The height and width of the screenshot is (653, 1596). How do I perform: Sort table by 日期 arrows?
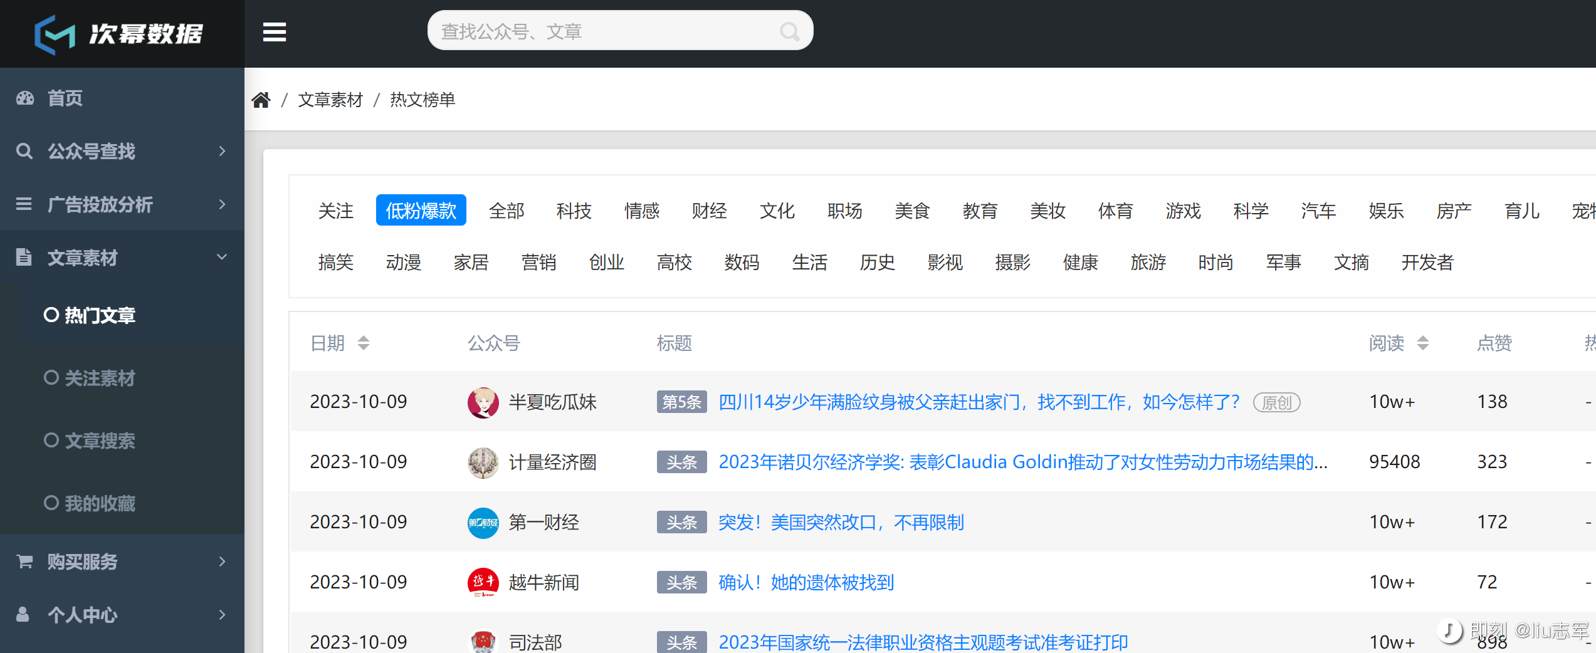(364, 343)
